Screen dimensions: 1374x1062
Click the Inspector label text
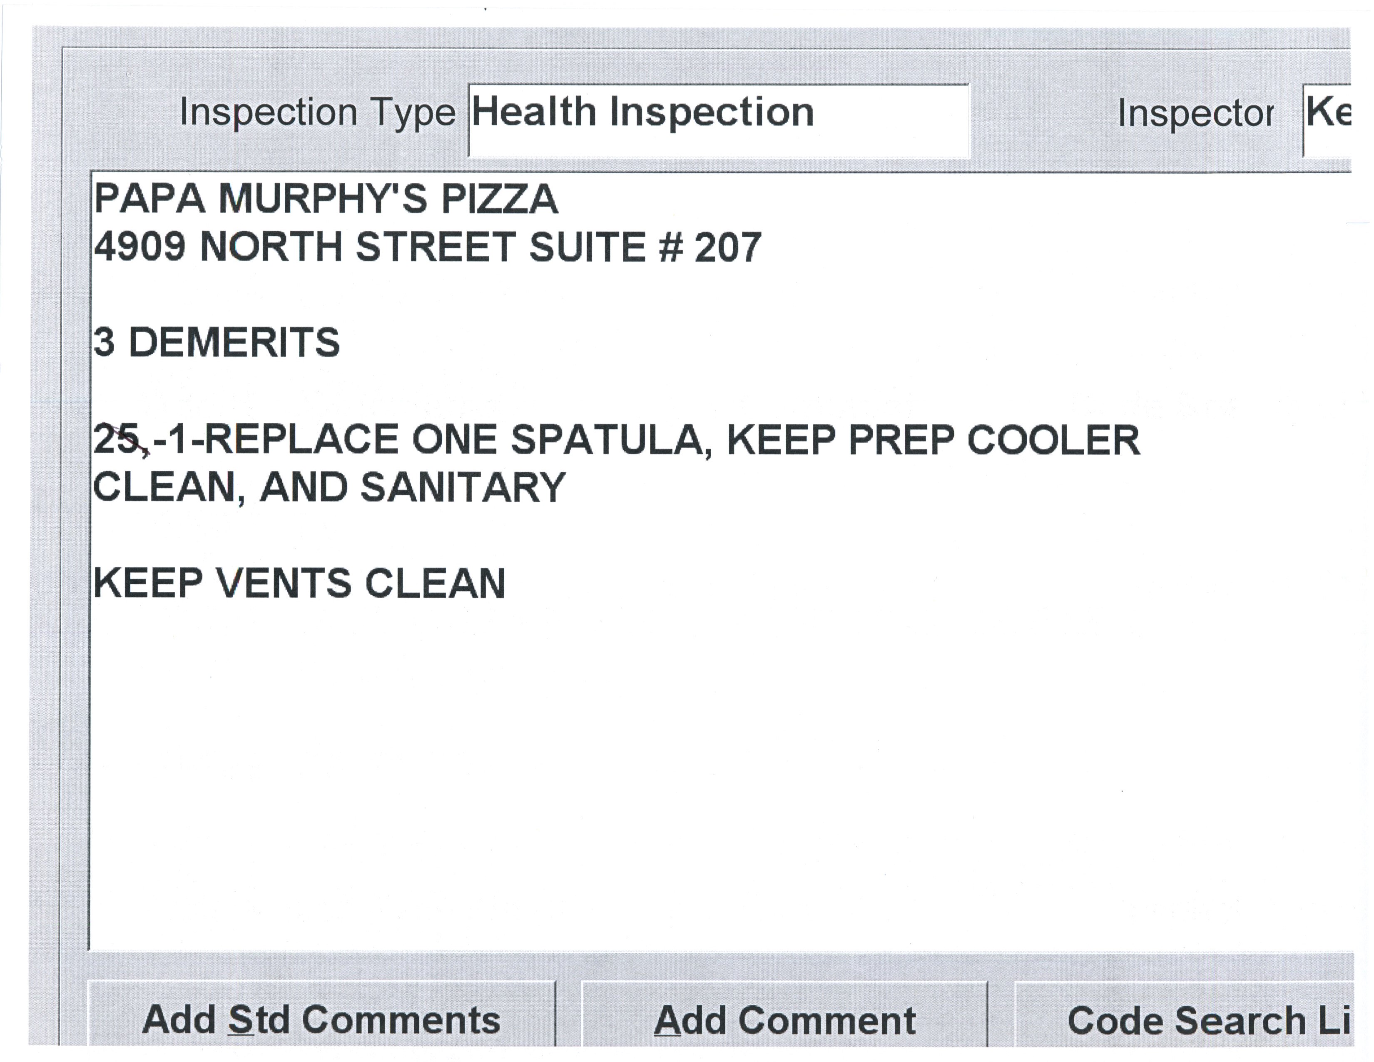pyautogui.click(x=1195, y=115)
